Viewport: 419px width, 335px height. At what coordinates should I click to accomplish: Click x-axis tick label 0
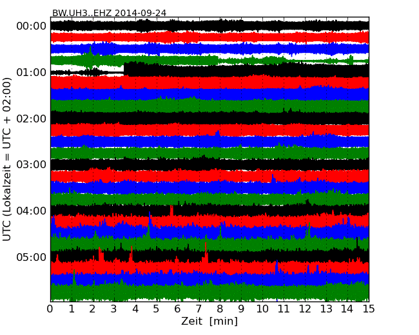pos(50,309)
